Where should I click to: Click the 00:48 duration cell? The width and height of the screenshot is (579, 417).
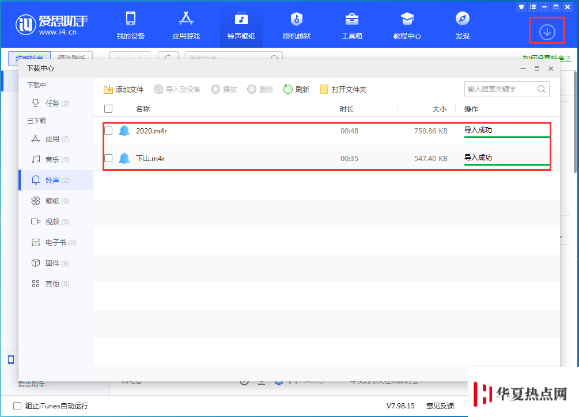point(349,131)
